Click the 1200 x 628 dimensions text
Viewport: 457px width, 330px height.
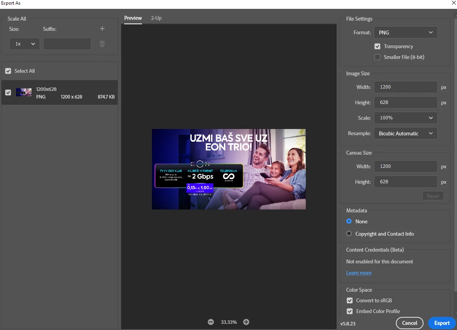72,97
